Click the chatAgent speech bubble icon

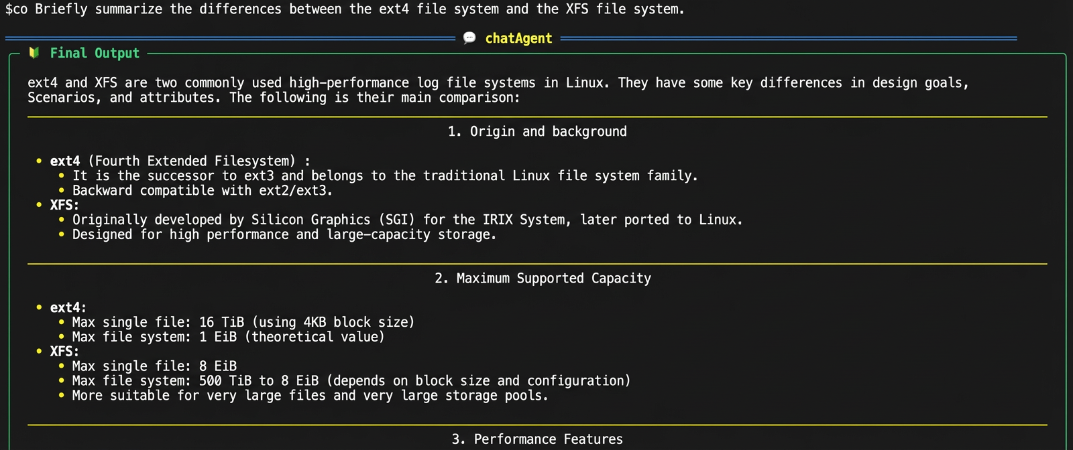469,38
